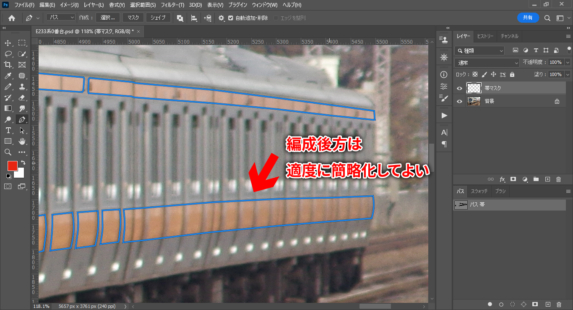Open the フィルター(T) menu
573x310 pixels.
(x=172, y=5)
